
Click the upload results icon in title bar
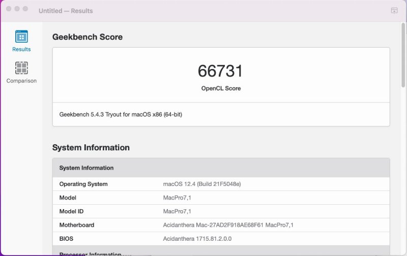[x=394, y=11]
